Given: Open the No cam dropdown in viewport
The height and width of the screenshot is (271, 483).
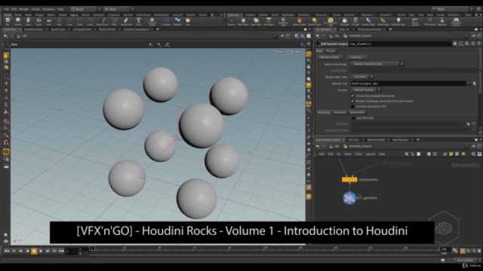Looking at the screenshot, I should click(x=296, y=51).
